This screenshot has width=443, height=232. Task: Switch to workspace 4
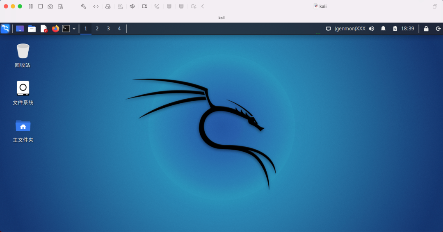119,29
